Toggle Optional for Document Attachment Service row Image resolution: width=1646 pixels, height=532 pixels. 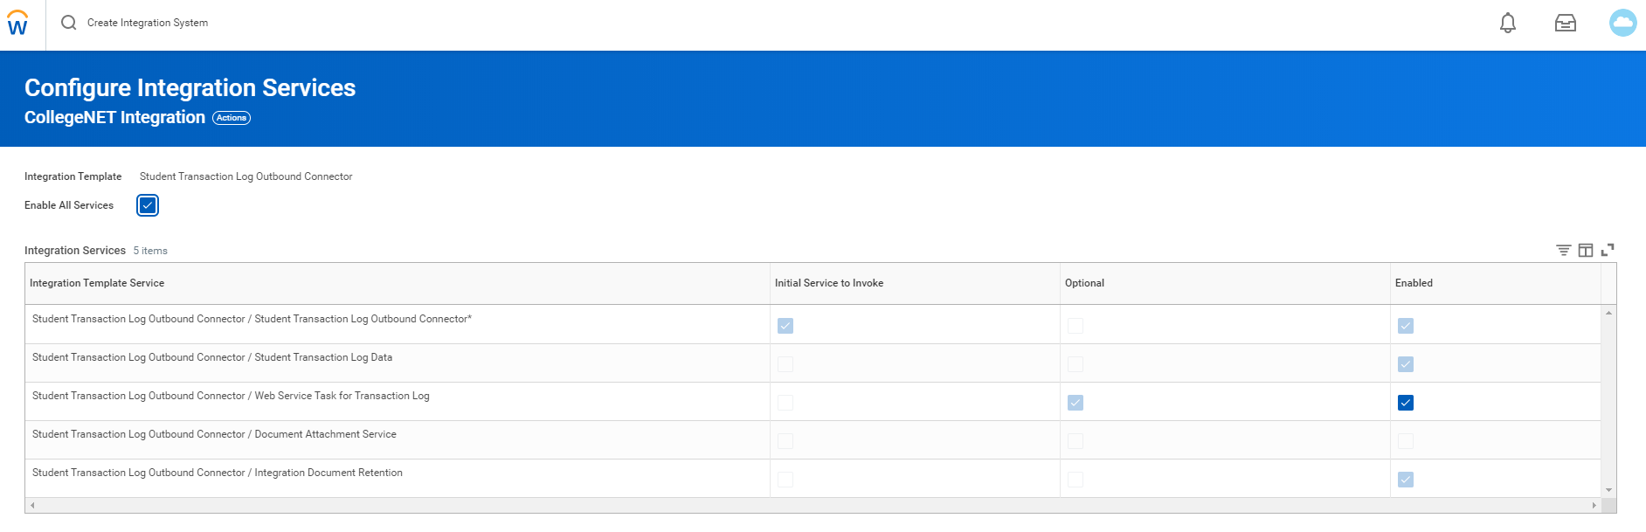tap(1075, 441)
